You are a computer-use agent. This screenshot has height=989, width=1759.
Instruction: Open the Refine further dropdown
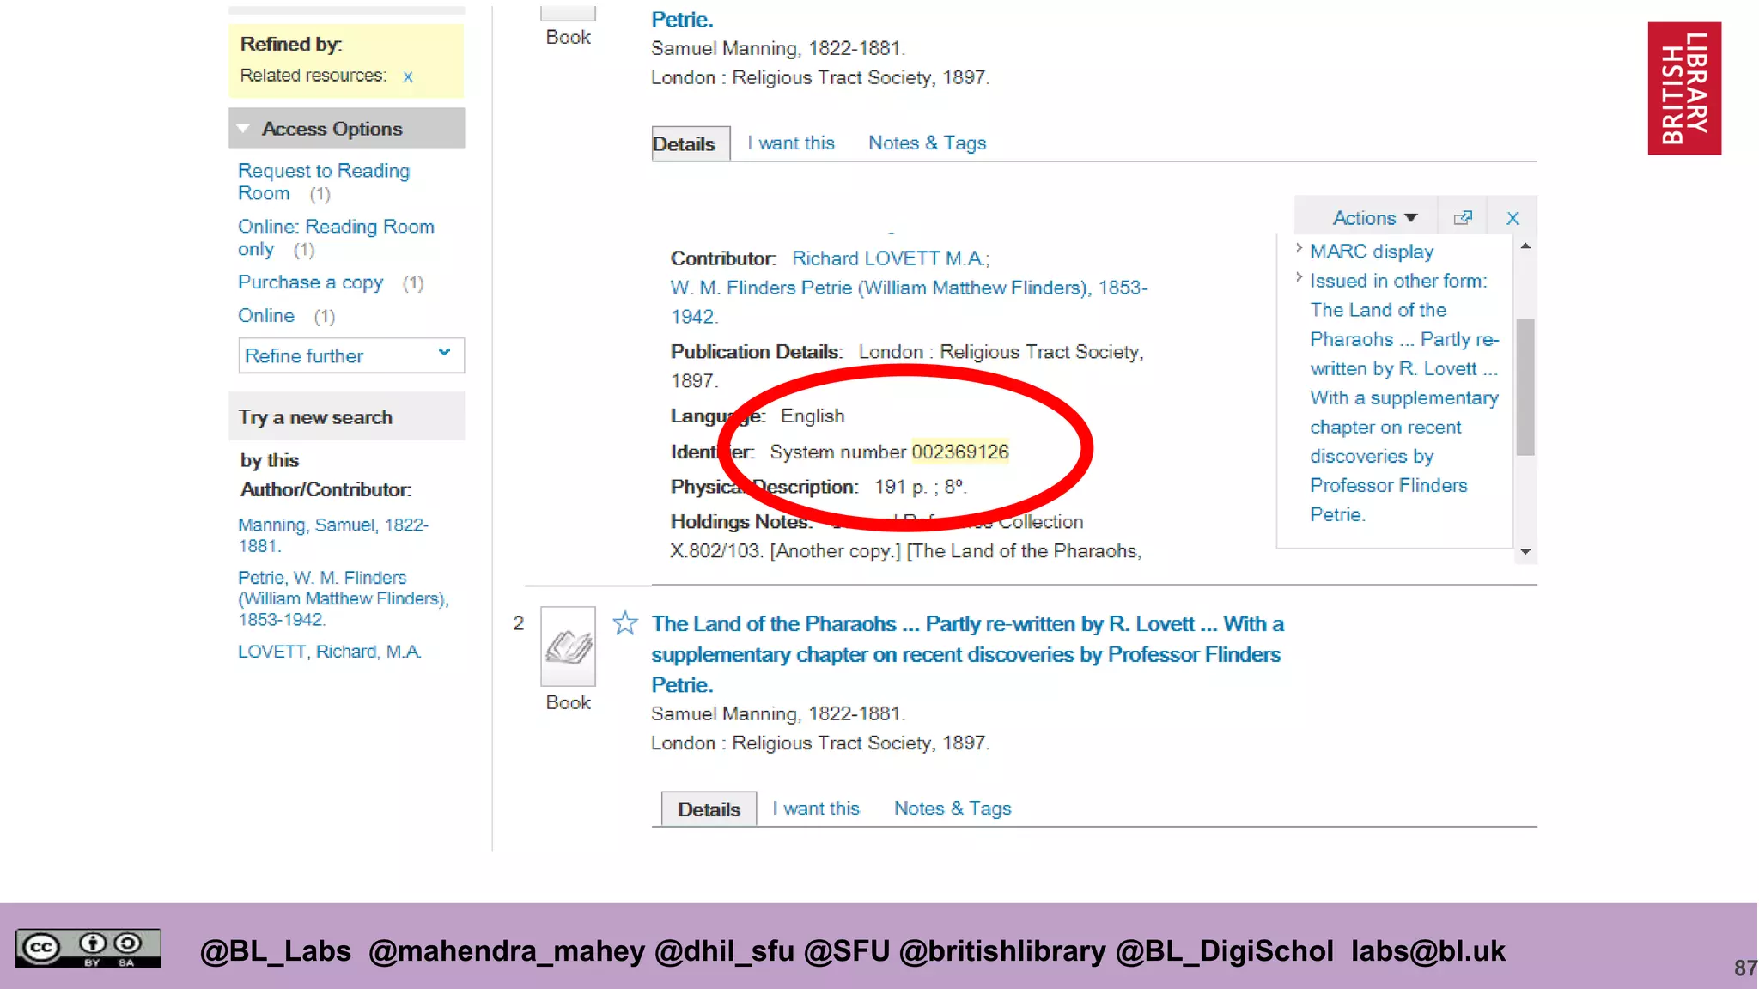pyautogui.click(x=351, y=355)
